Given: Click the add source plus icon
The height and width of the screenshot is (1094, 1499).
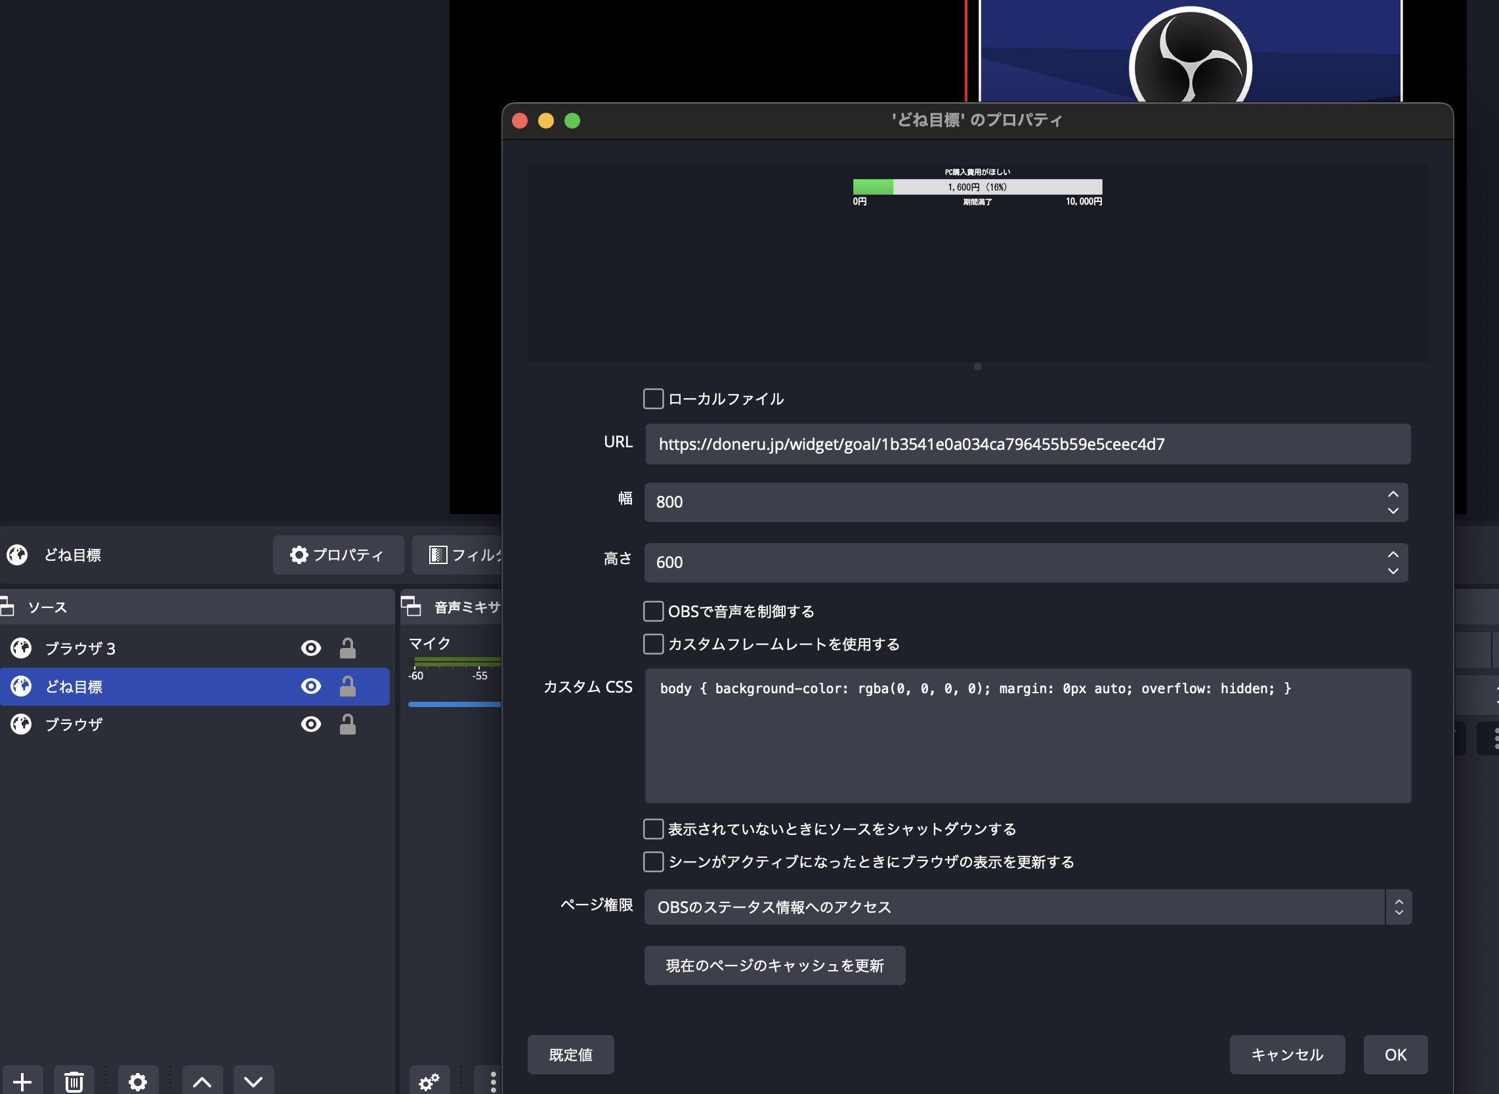Looking at the screenshot, I should pyautogui.click(x=22, y=1082).
